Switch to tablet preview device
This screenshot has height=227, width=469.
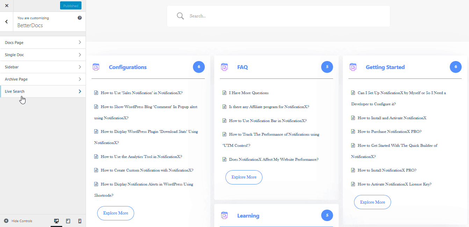(68, 221)
